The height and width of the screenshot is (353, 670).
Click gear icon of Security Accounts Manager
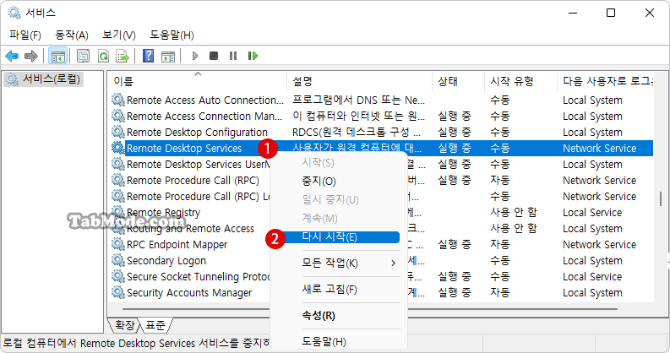click(x=118, y=292)
